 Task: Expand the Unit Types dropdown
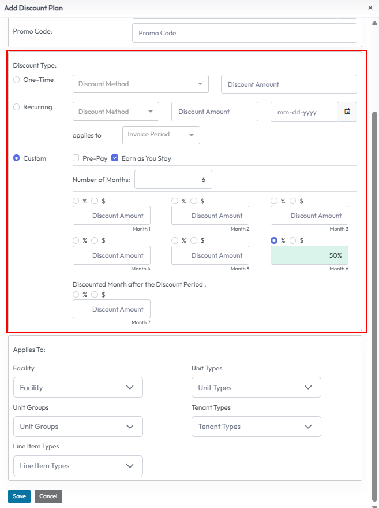click(256, 388)
